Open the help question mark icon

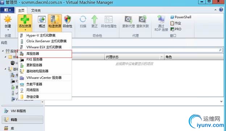(221, 10)
